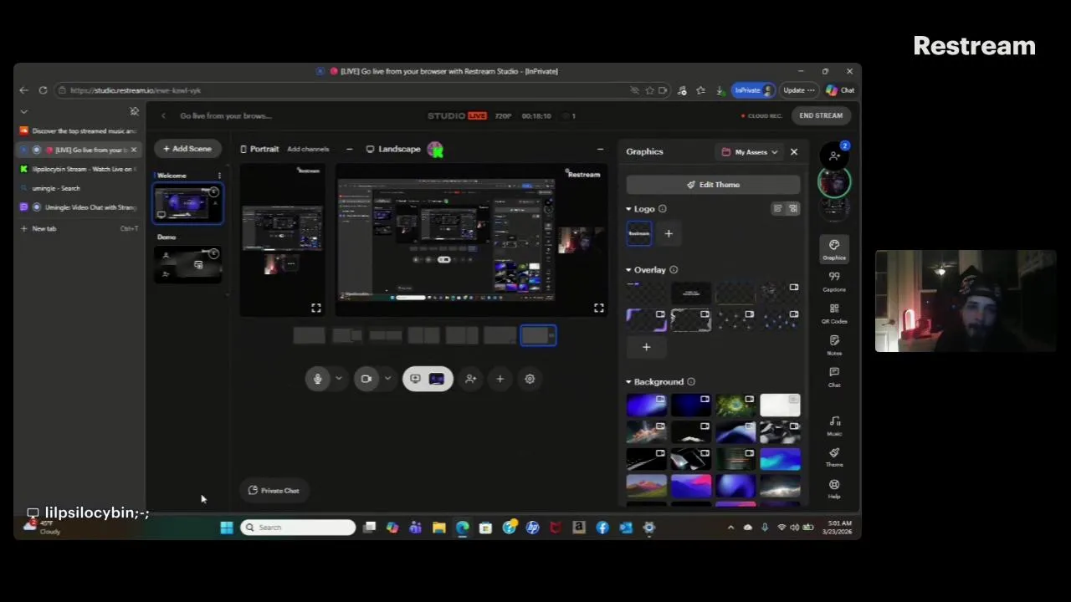Click the studio back arrow

pyautogui.click(x=163, y=116)
